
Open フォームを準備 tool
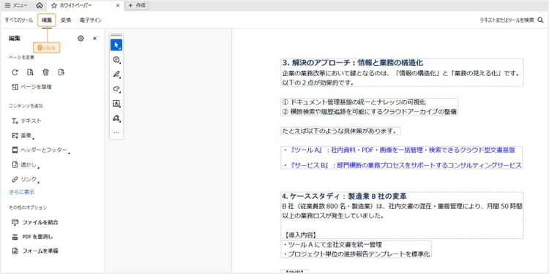(x=35, y=251)
